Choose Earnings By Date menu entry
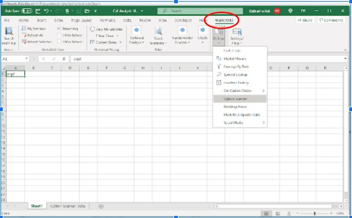 point(240,67)
